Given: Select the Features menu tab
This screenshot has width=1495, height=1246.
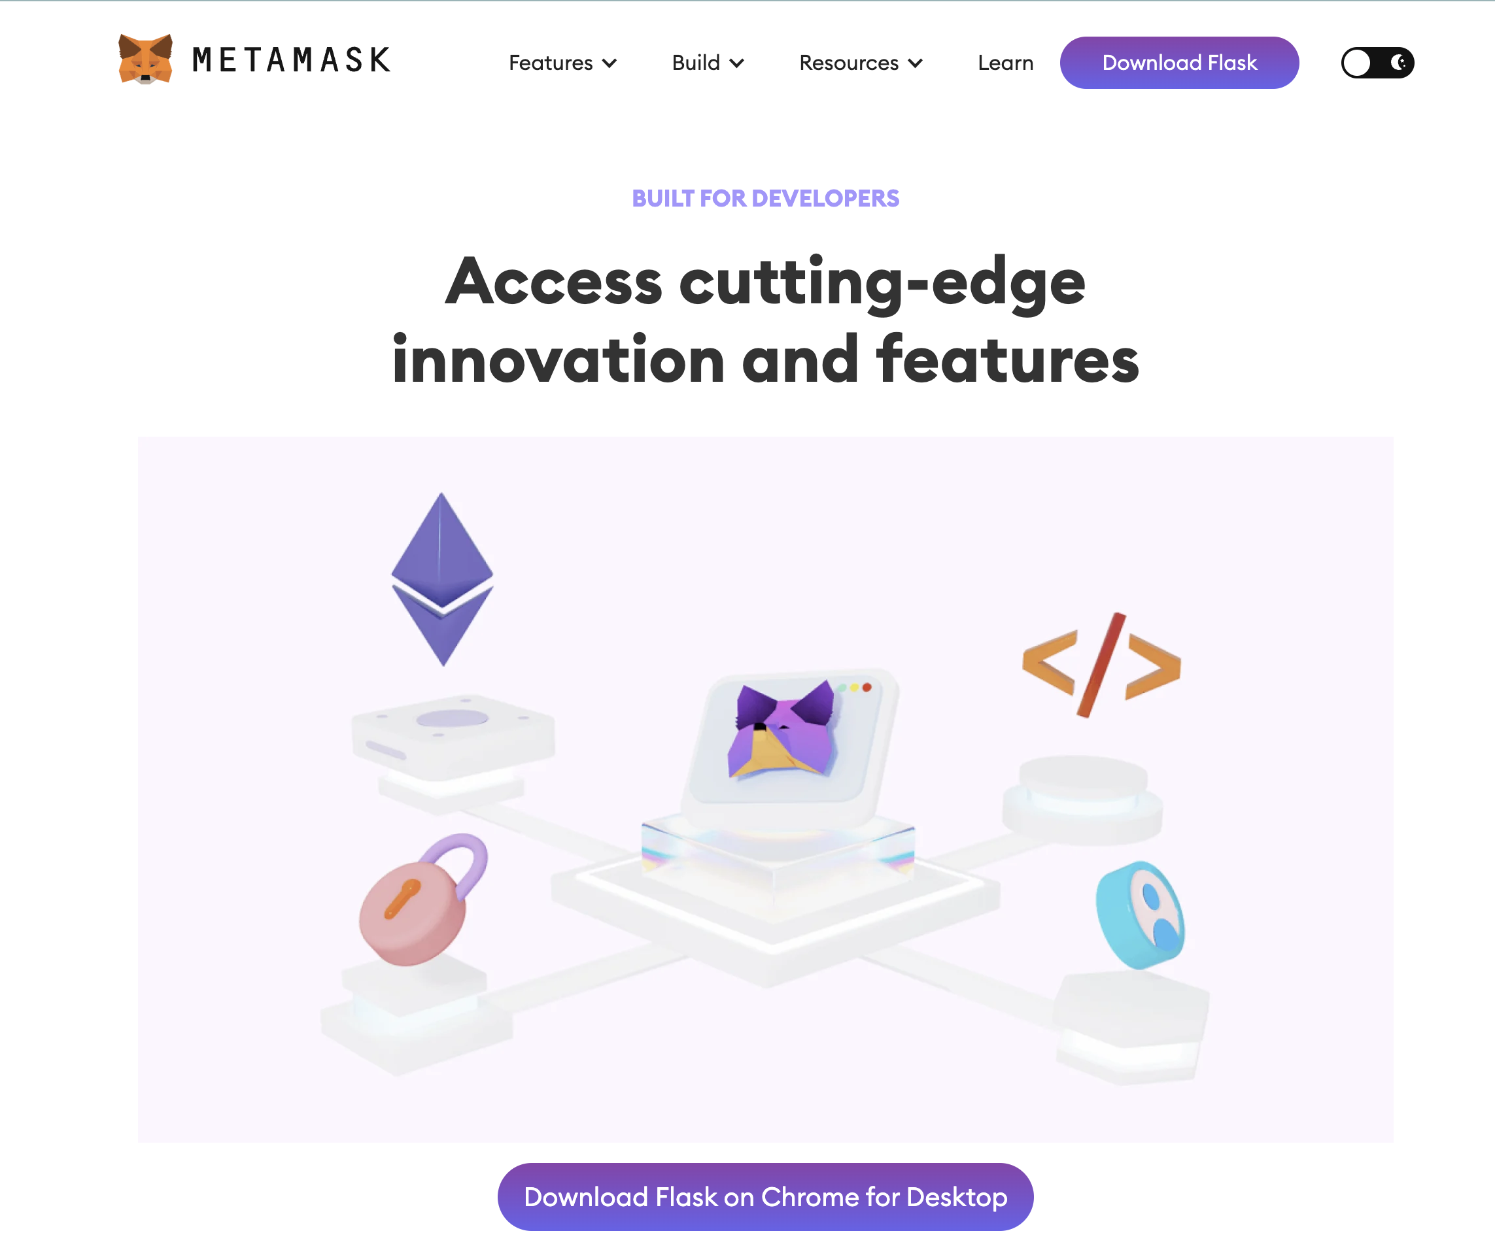Looking at the screenshot, I should click(561, 62).
